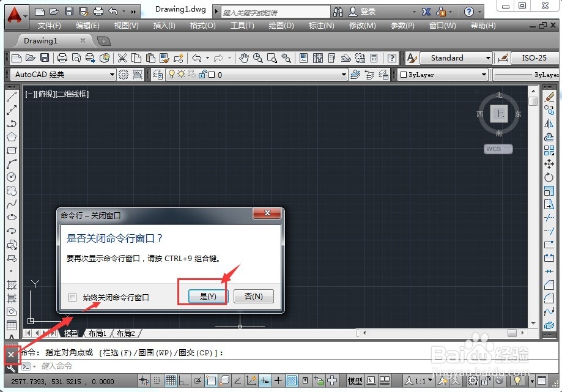The image size is (562, 392).
Task: Click the vertical scrollbar up arrow
Action: coord(533,91)
